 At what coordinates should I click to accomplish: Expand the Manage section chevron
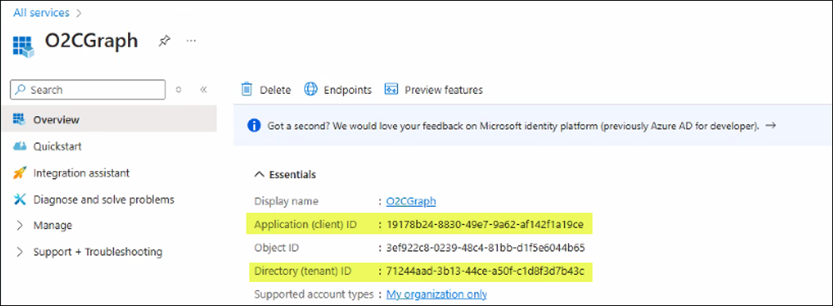[20, 226]
